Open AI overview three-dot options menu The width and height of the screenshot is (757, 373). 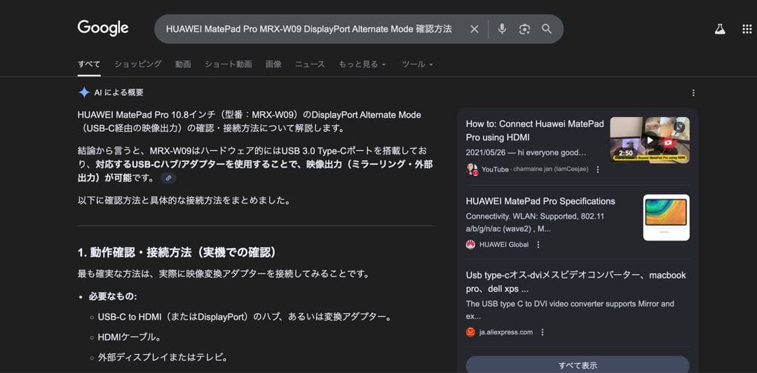(x=694, y=93)
